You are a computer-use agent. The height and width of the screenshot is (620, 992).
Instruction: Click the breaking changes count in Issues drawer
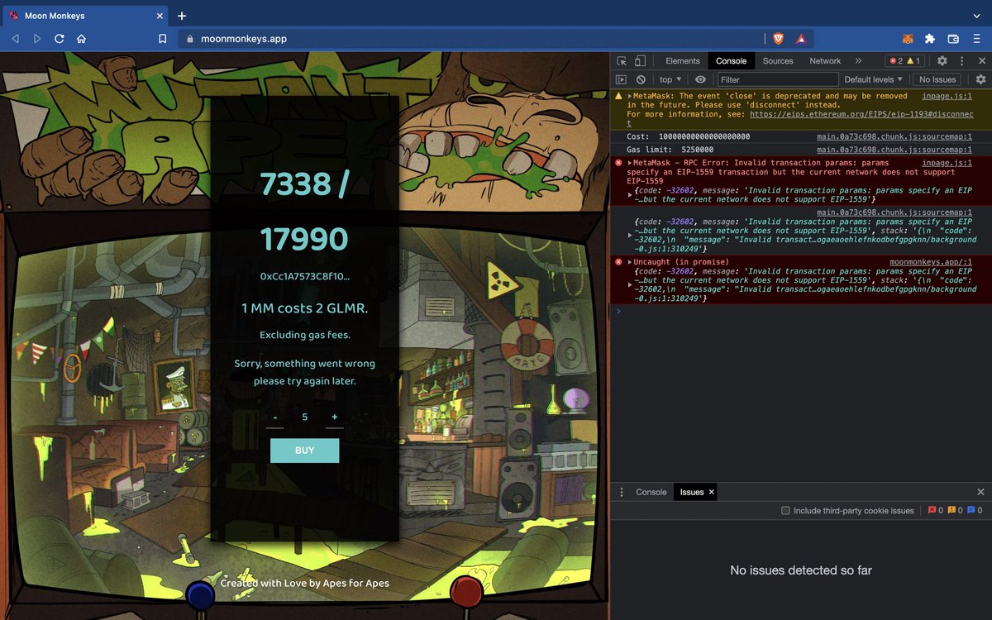click(956, 511)
